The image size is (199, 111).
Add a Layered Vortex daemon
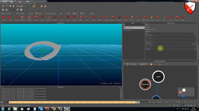74,18
